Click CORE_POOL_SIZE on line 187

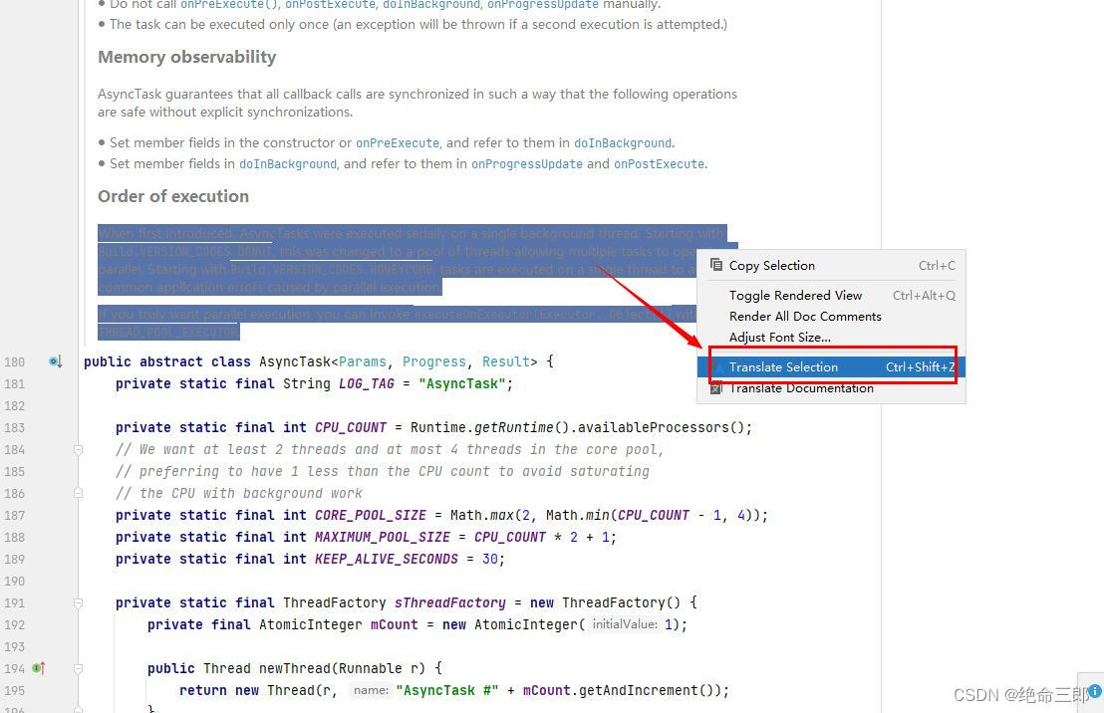click(x=371, y=515)
